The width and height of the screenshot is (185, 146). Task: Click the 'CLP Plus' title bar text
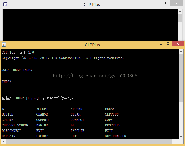tap(92, 4)
